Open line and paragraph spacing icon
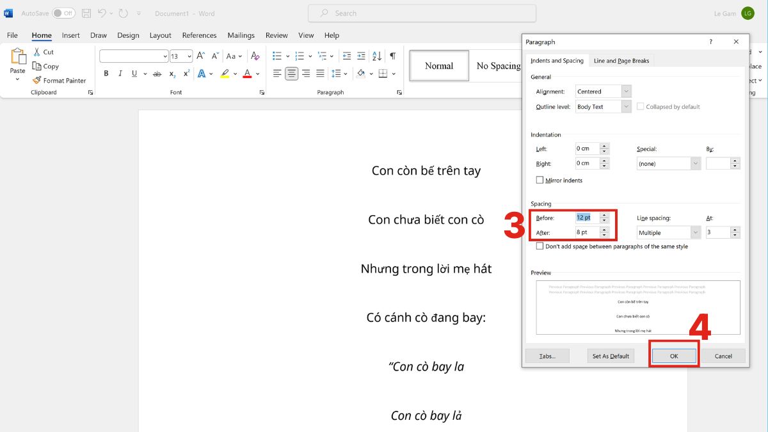The height and width of the screenshot is (432, 768). click(x=337, y=74)
